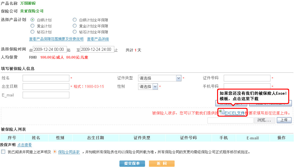This screenshot has width=294, height=168.
Task: Choose the 黄金计划 plan option
Action: pos(32,26)
